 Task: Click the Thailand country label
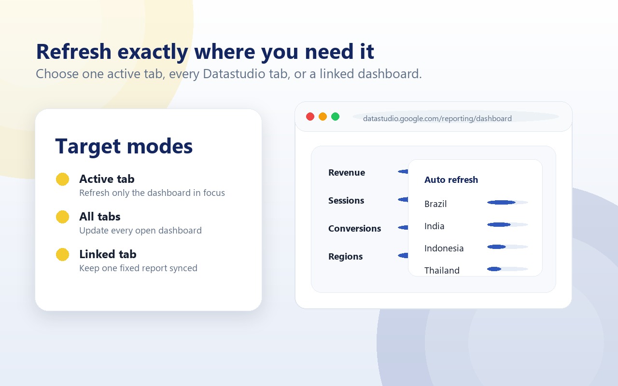442,271
